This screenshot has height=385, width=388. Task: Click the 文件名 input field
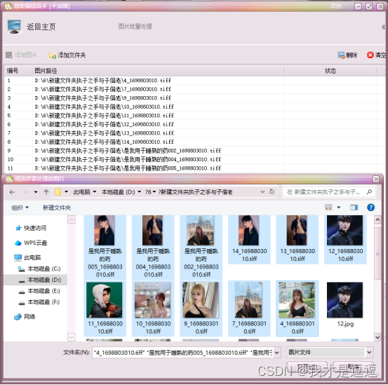182,352
